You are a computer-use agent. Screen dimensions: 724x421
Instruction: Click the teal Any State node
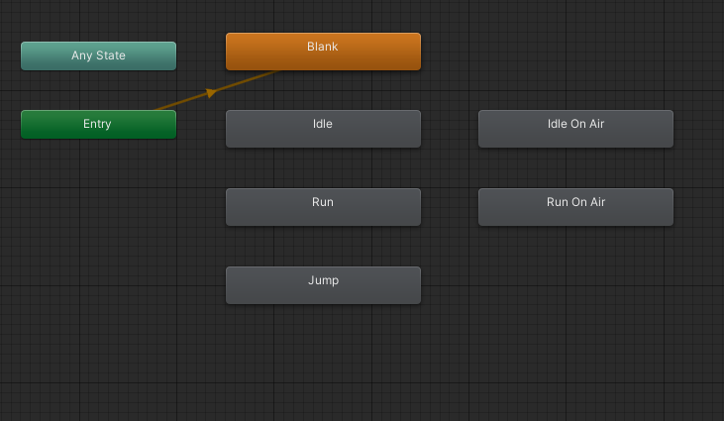click(x=98, y=56)
